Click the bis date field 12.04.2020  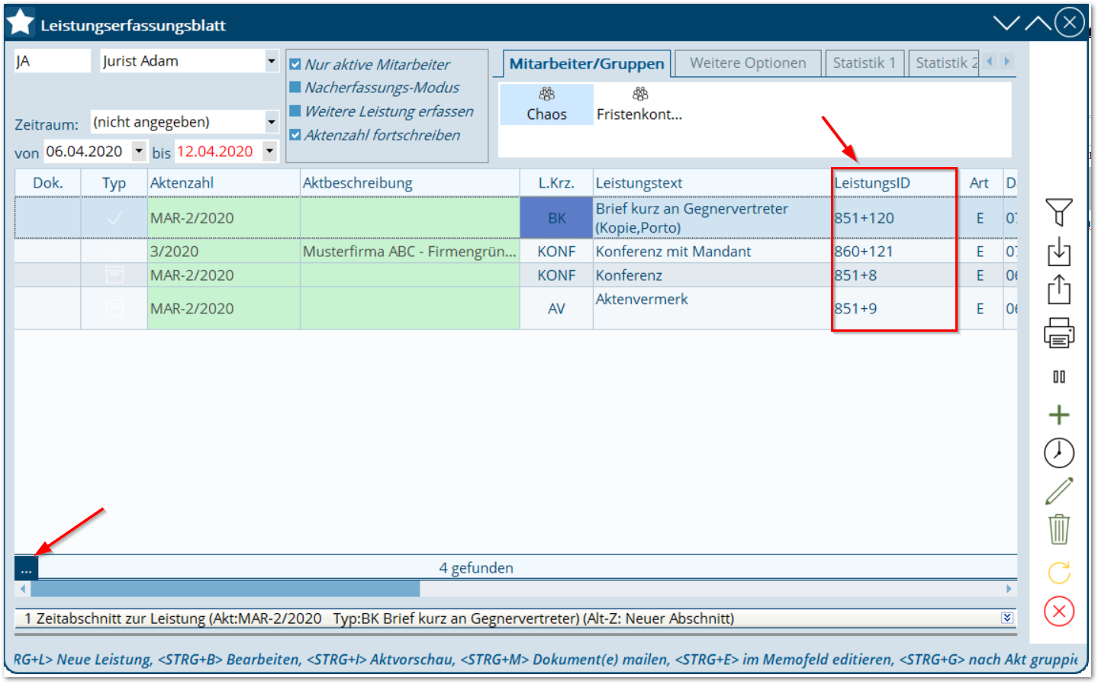pyautogui.click(x=217, y=151)
